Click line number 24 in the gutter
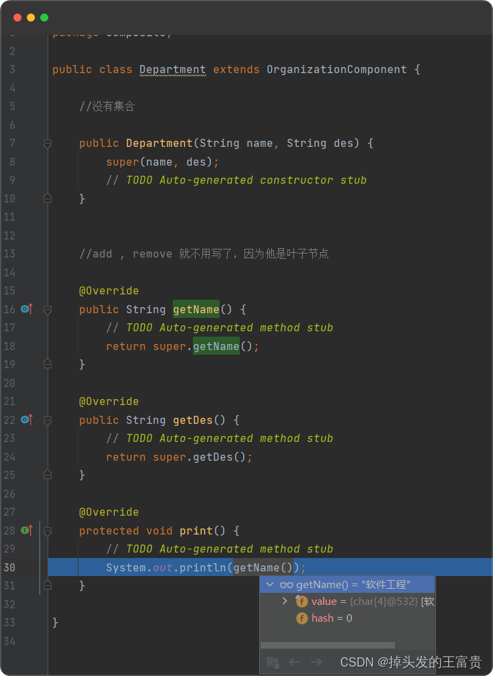This screenshot has height=676, width=493. [x=9, y=457]
